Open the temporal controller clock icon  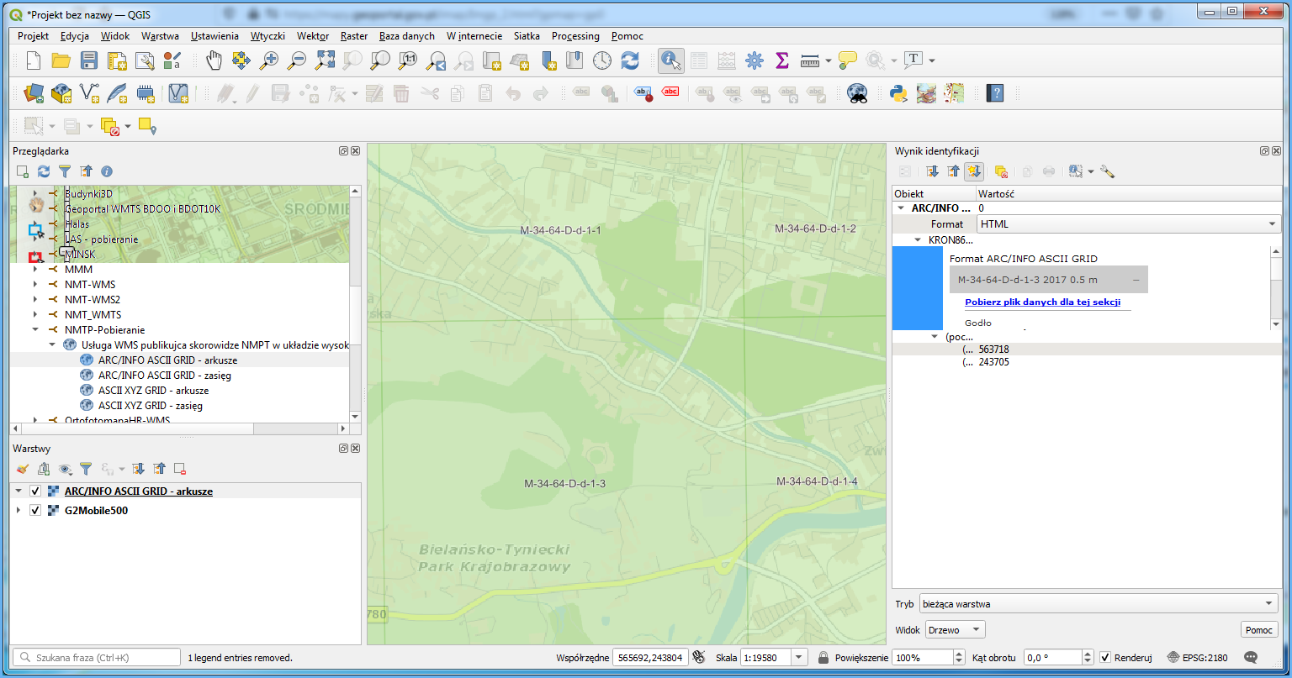(602, 60)
